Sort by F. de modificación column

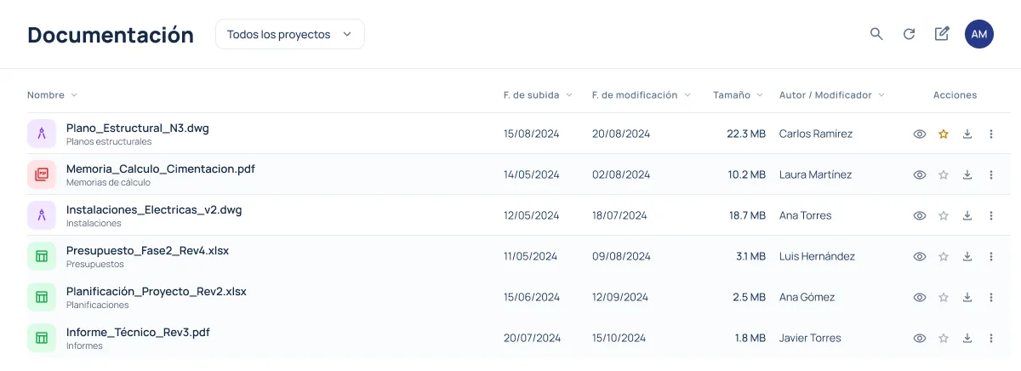(x=642, y=95)
